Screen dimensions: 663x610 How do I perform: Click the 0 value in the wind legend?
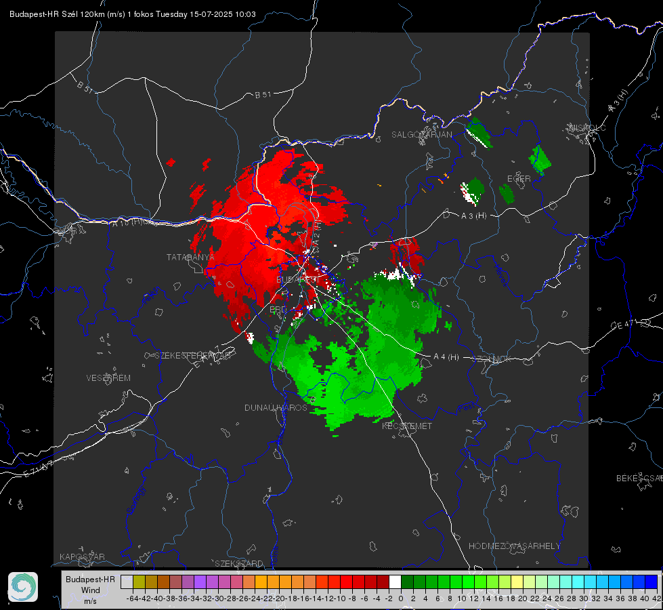click(x=402, y=598)
